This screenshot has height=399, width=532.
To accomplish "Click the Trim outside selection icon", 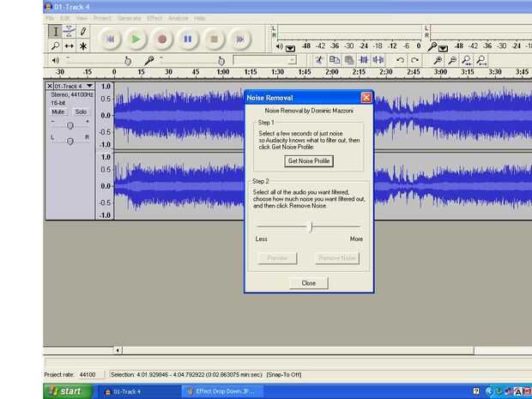I will [363, 60].
